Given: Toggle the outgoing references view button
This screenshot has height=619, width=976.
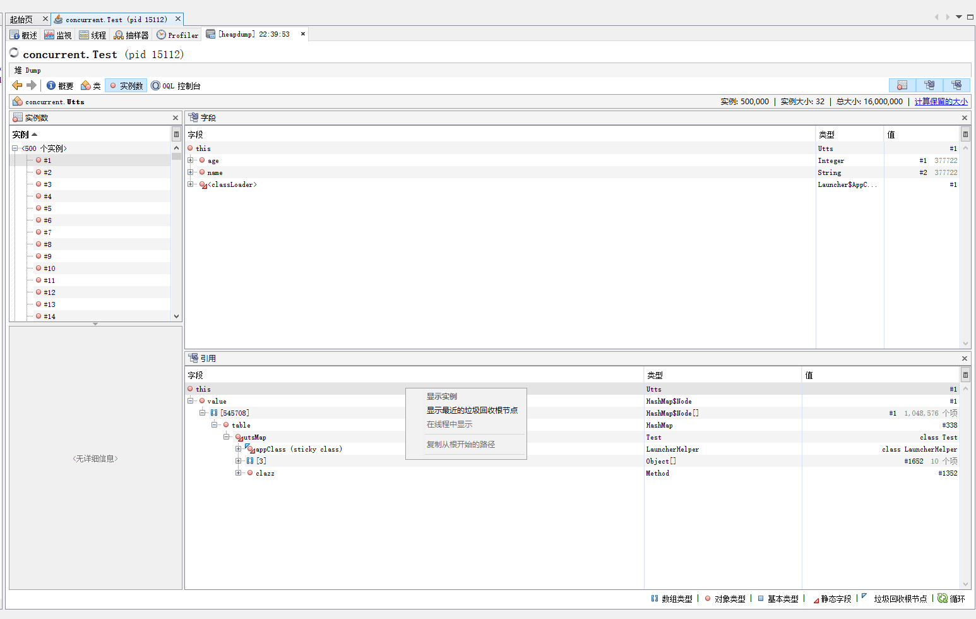Looking at the screenshot, I should (929, 85).
